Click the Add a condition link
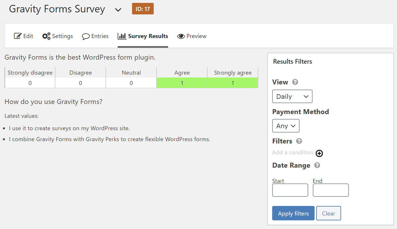 293,152
